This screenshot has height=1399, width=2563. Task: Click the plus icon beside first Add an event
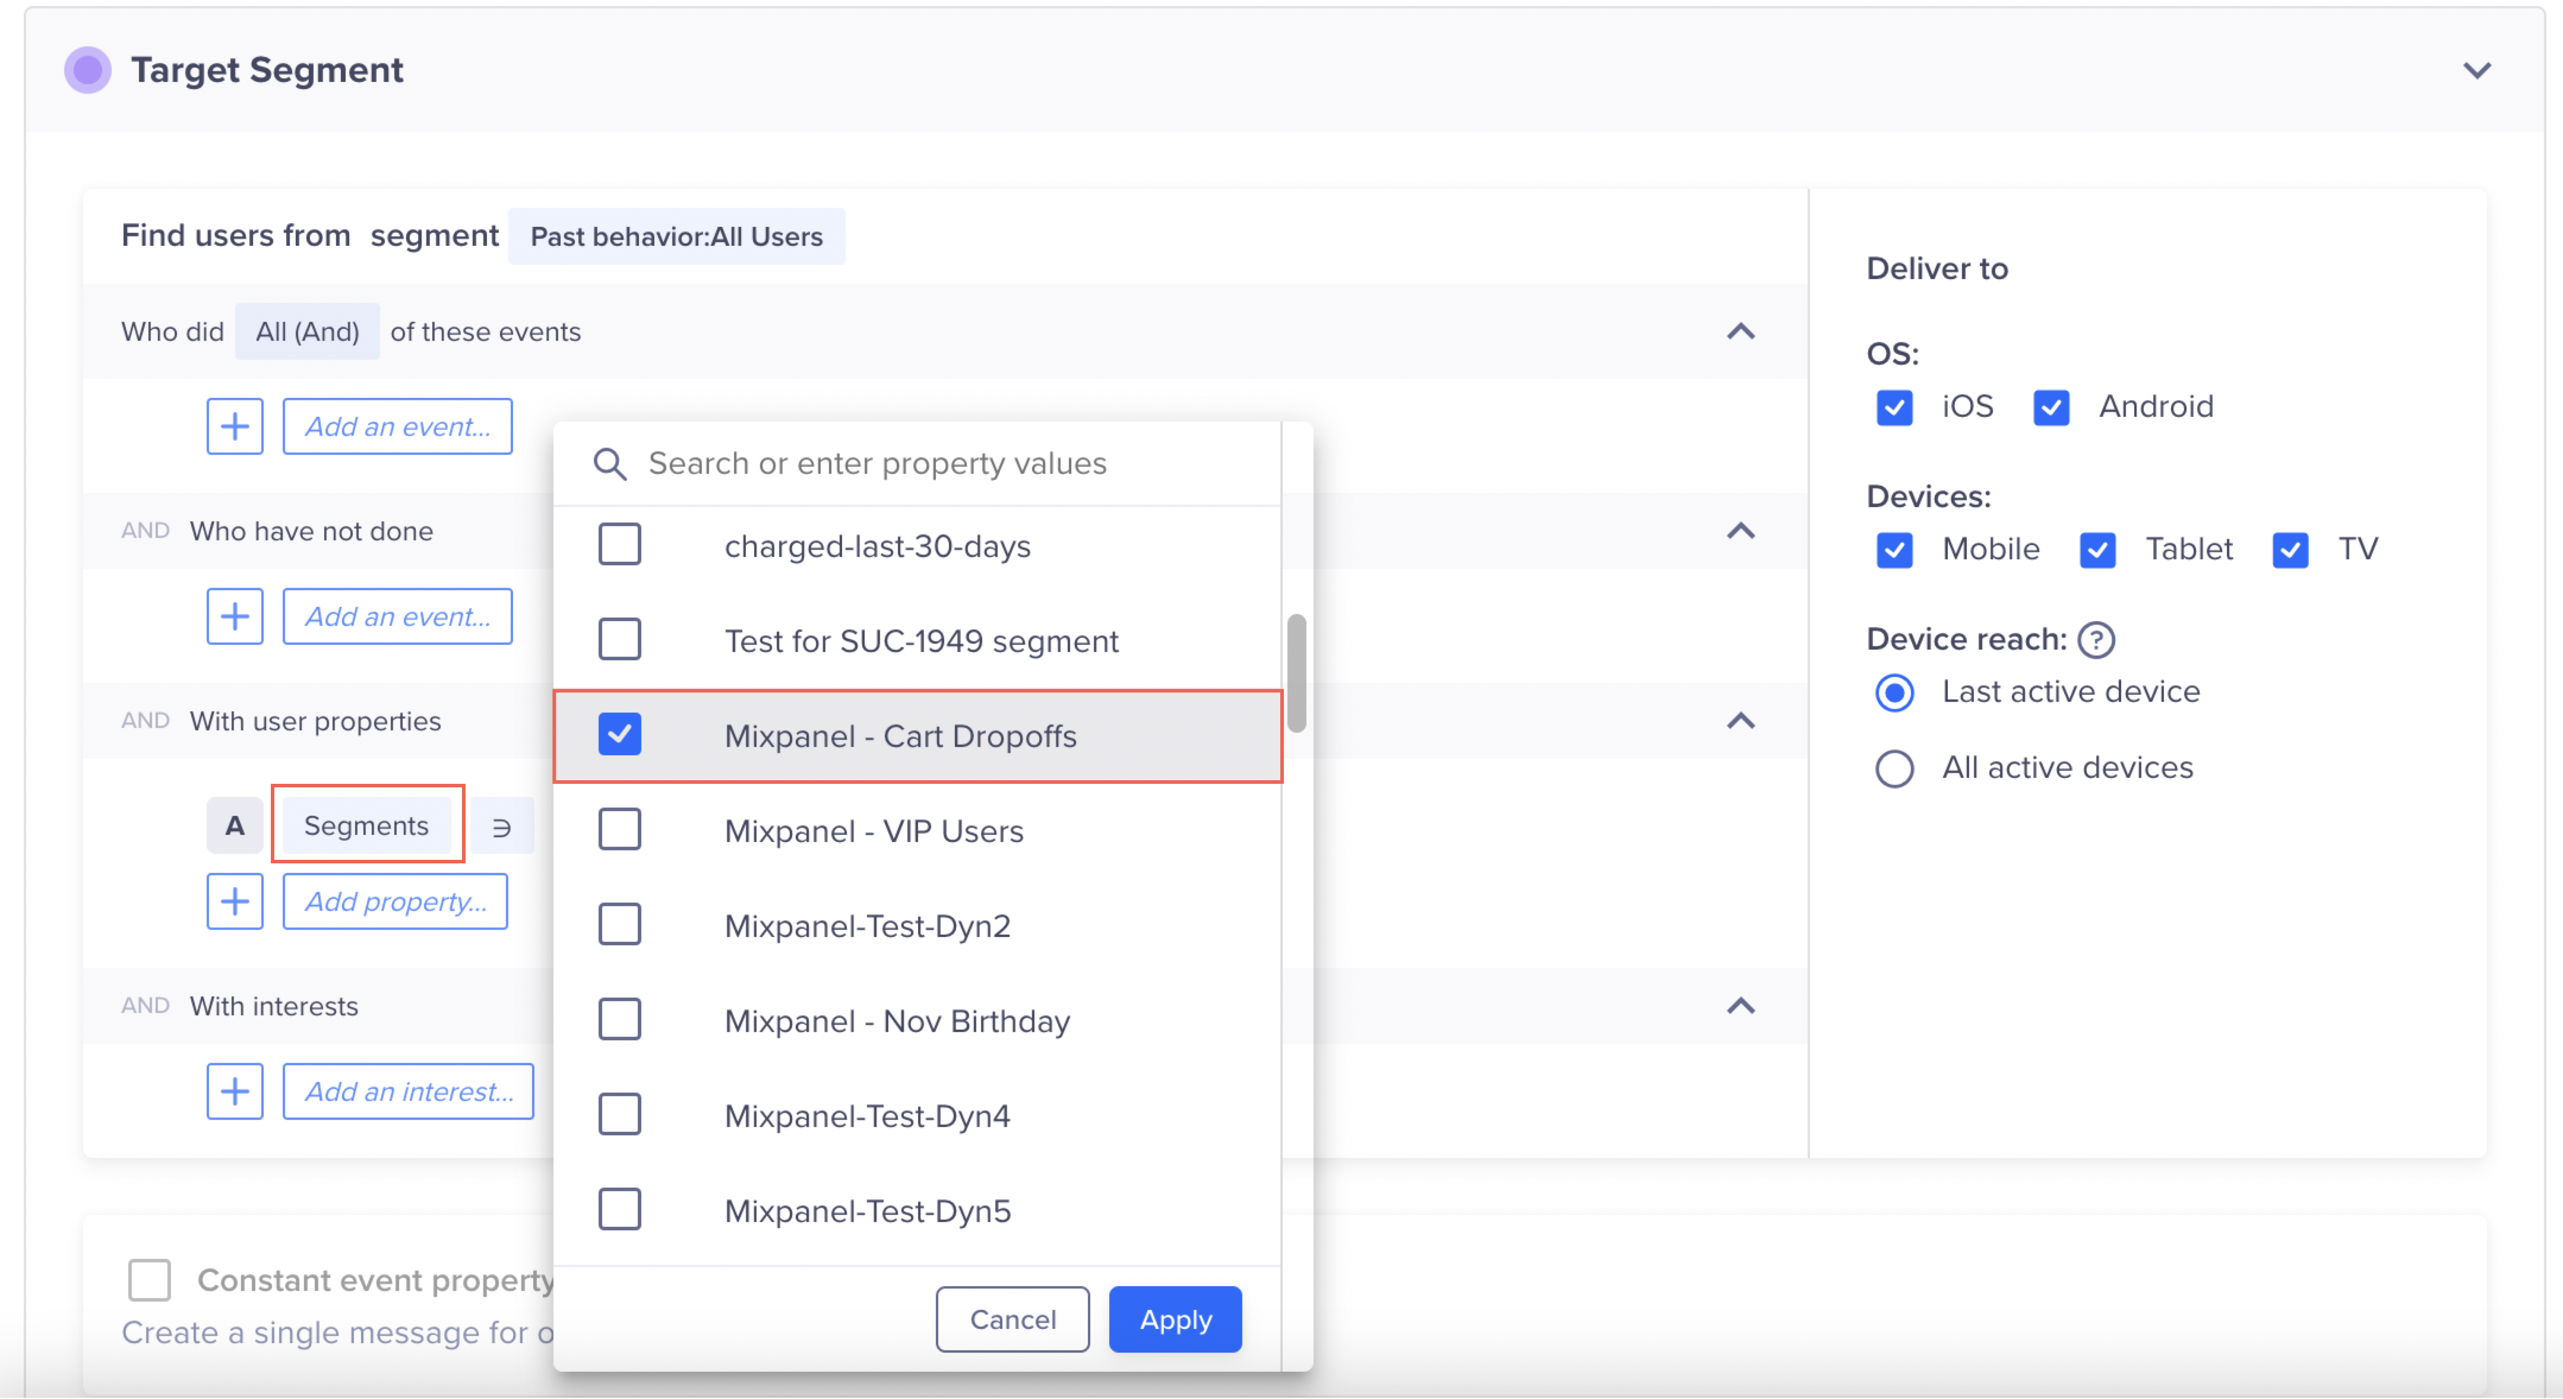pyautogui.click(x=235, y=427)
